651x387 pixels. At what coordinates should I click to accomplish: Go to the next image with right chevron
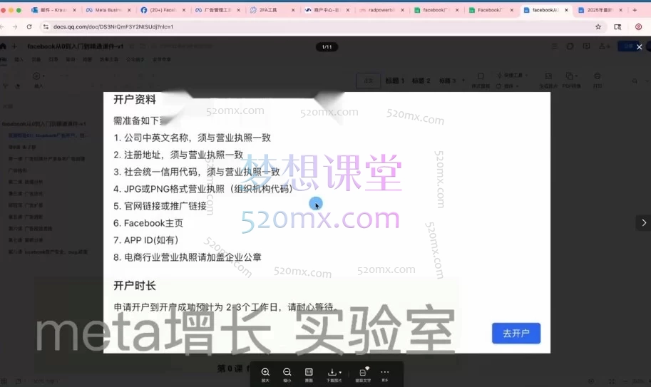click(x=644, y=223)
